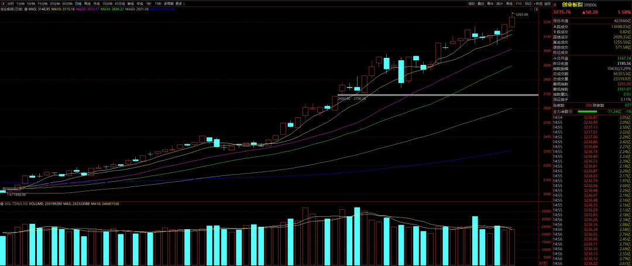This screenshot has height=266, width=632.
Task: Click the 最低指数 value 3161.07
Action: [x=624, y=89]
